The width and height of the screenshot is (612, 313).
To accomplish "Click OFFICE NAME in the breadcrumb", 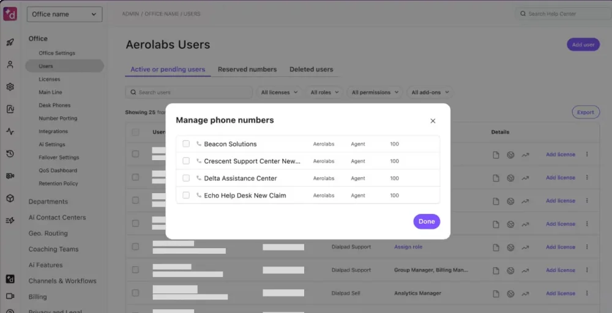I will click(162, 13).
